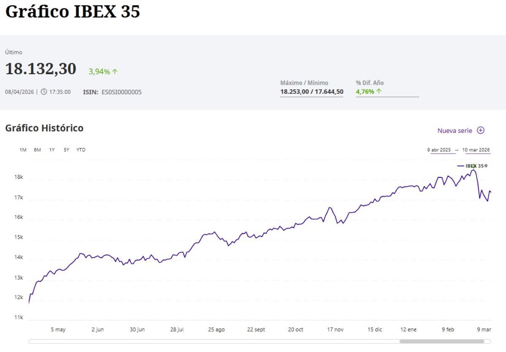The height and width of the screenshot is (352, 506).
Task: Click the green marker at the chart peak
Action: pyautogui.click(x=474, y=166)
